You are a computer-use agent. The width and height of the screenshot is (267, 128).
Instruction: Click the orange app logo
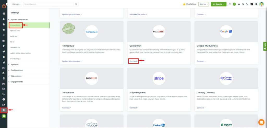pos(4,6)
